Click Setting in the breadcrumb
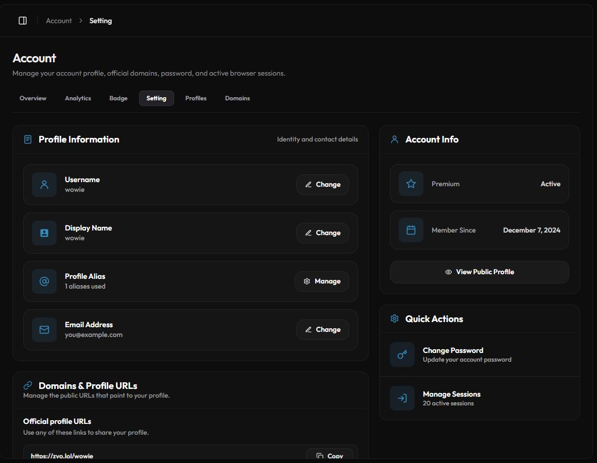The height and width of the screenshot is (463, 597). pos(100,21)
